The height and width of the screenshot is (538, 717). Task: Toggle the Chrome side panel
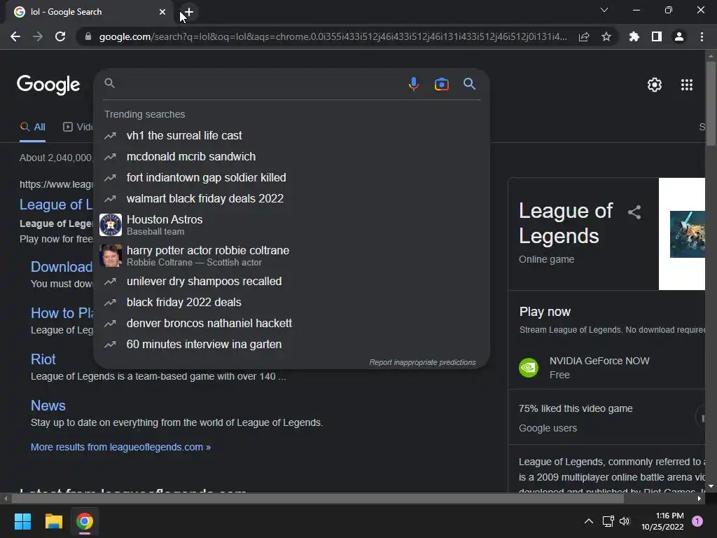[x=657, y=36]
